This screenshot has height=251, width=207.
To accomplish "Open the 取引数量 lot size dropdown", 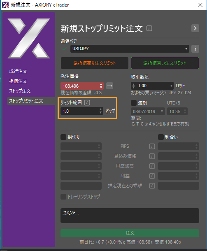I will [171, 86].
